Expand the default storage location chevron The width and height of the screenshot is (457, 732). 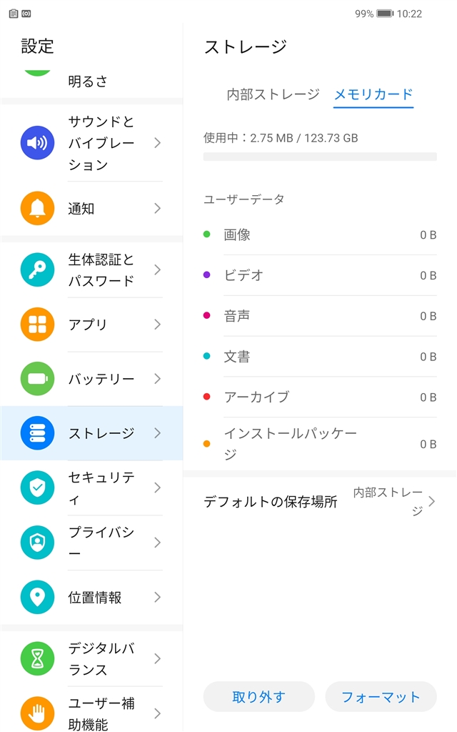point(431,501)
